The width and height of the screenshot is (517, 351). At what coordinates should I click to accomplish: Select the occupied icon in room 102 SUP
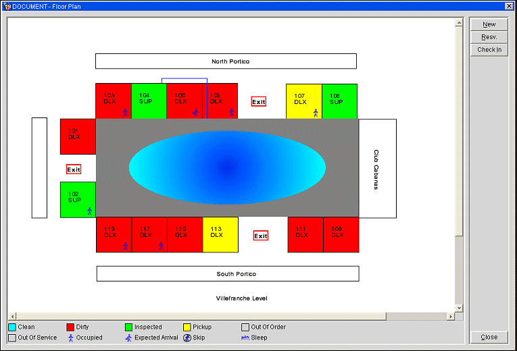click(89, 211)
